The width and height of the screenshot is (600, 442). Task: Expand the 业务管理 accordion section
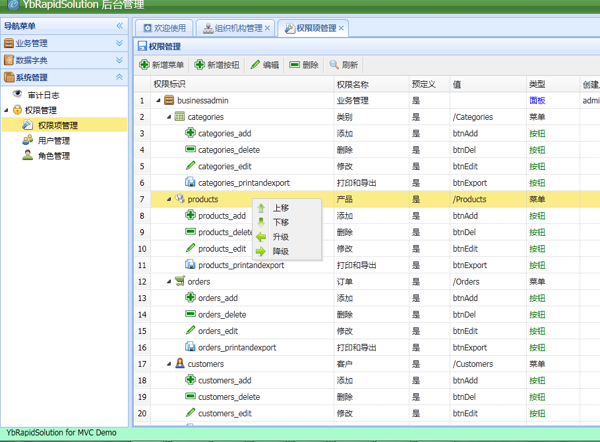tap(119, 43)
